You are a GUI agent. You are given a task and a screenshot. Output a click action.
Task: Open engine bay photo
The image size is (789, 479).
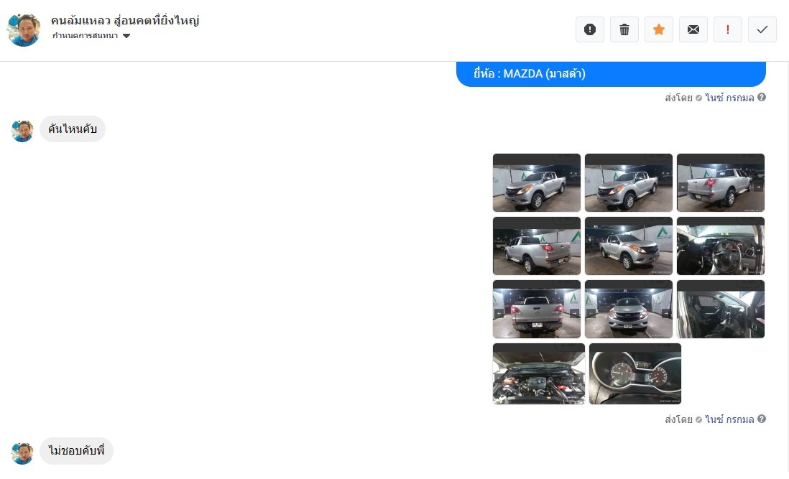538,374
